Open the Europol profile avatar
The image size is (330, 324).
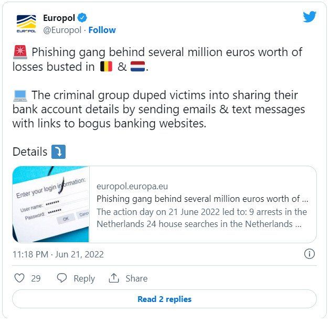(x=26, y=24)
